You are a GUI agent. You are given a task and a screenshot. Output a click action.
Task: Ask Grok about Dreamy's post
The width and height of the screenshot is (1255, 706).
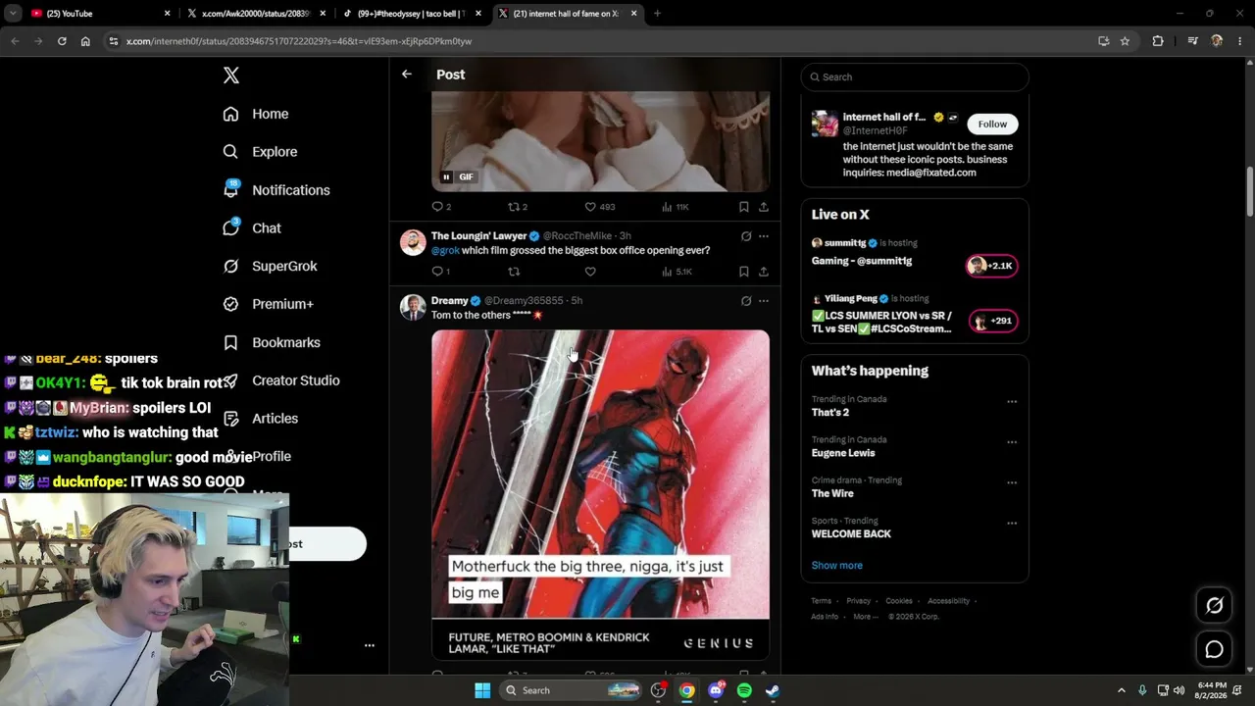tap(746, 301)
